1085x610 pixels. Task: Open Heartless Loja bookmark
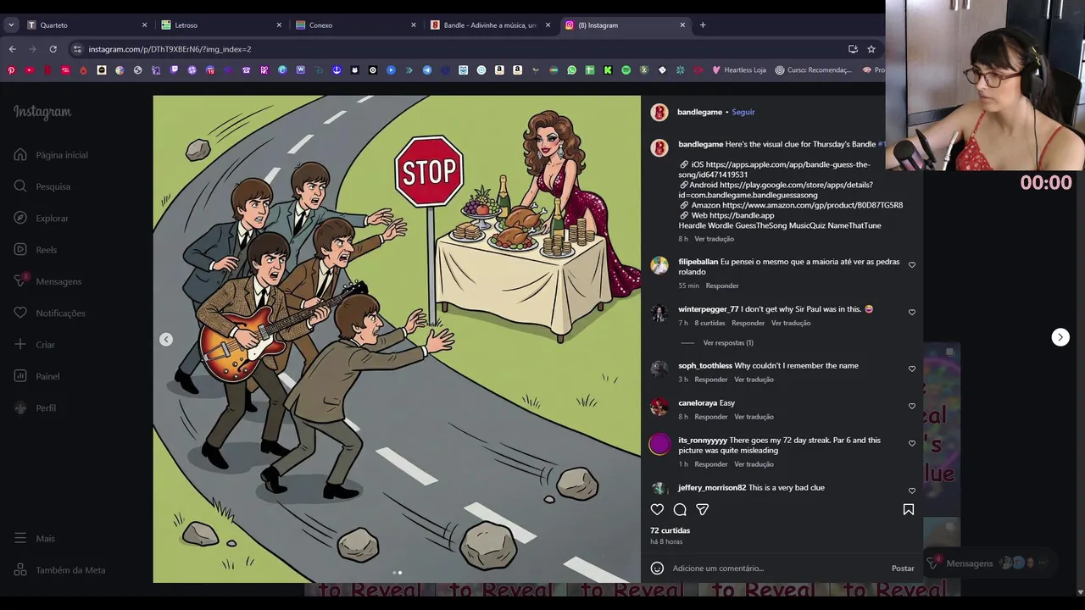coord(739,70)
